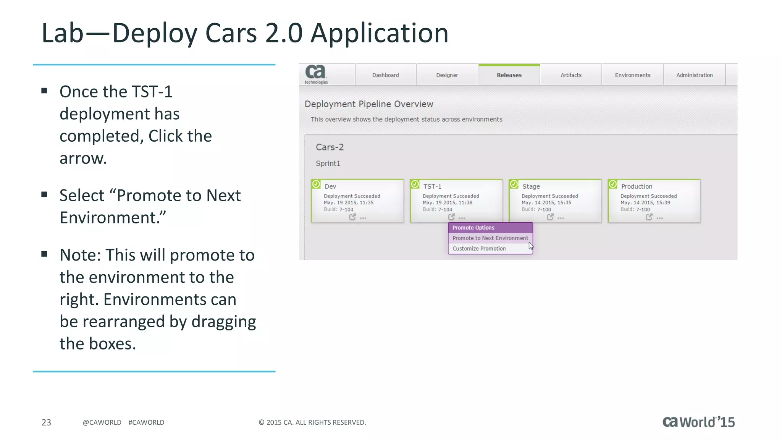This screenshot has height=440, width=782.
Task: Open the TST-1 card ellipsis menu
Action: tap(462, 218)
